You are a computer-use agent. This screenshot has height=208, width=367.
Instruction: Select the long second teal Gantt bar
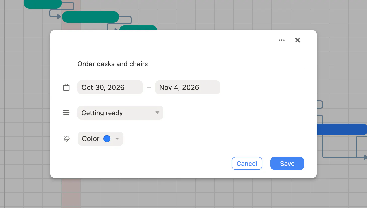coord(90,17)
